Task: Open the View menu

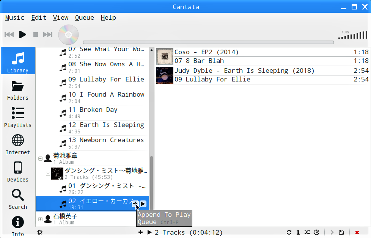Action: (x=61, y=18)
